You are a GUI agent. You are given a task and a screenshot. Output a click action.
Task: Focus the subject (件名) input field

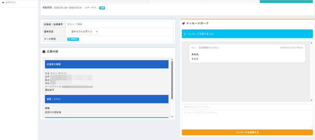pyautogui.click(x=247, y=107)
